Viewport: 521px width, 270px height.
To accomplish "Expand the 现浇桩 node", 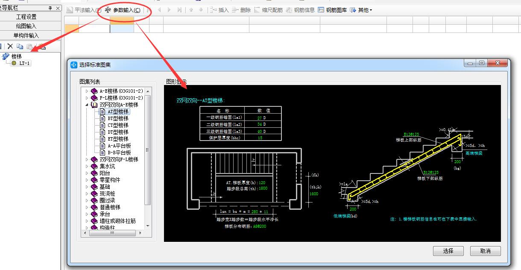I will [87, 194].
